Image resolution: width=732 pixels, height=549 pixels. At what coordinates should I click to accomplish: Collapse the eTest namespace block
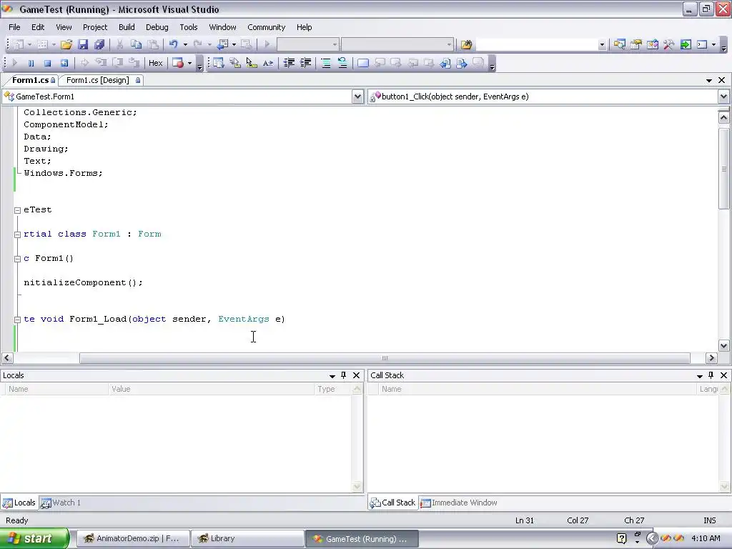[x=17, y=210]
